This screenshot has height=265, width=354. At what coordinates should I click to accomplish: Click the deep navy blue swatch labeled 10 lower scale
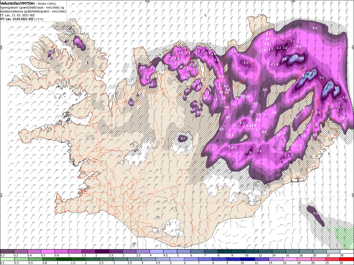tap(248, 259)
